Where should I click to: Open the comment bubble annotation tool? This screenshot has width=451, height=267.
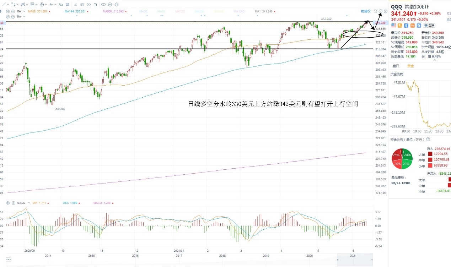click(x=67, y=5)
